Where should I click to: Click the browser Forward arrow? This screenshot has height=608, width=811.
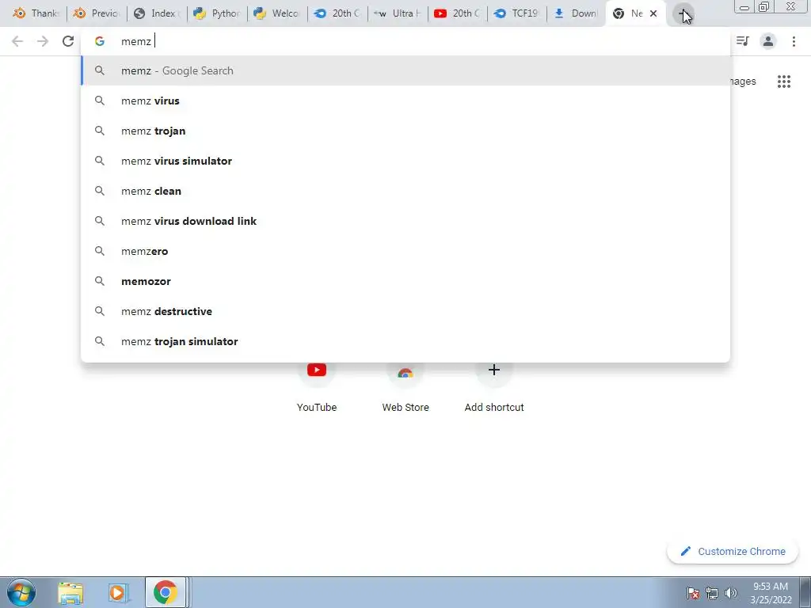pyautogui.click(x=43, y=41)
